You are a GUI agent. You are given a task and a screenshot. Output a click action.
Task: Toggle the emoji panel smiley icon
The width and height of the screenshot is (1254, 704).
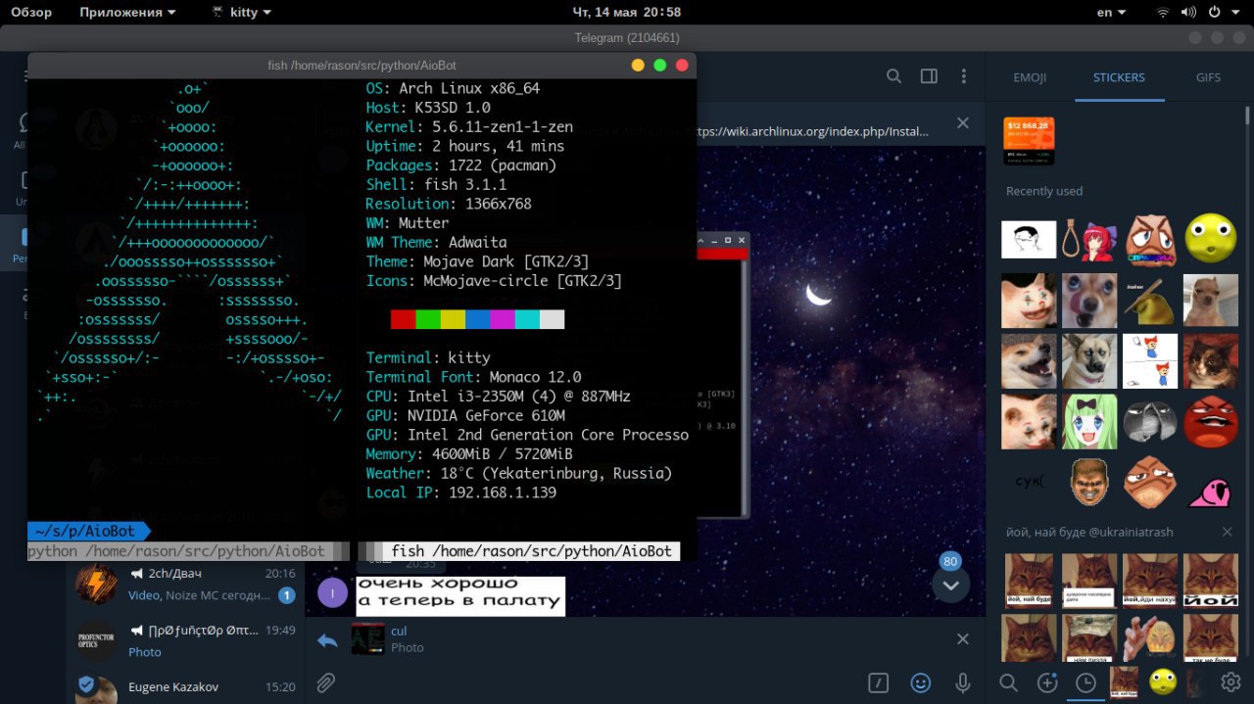click(920, 682)
